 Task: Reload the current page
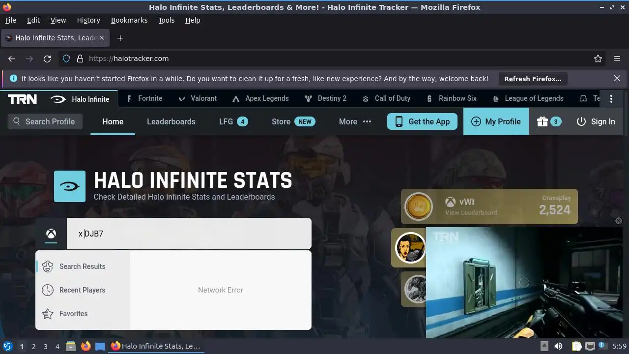tap(47, 59)
